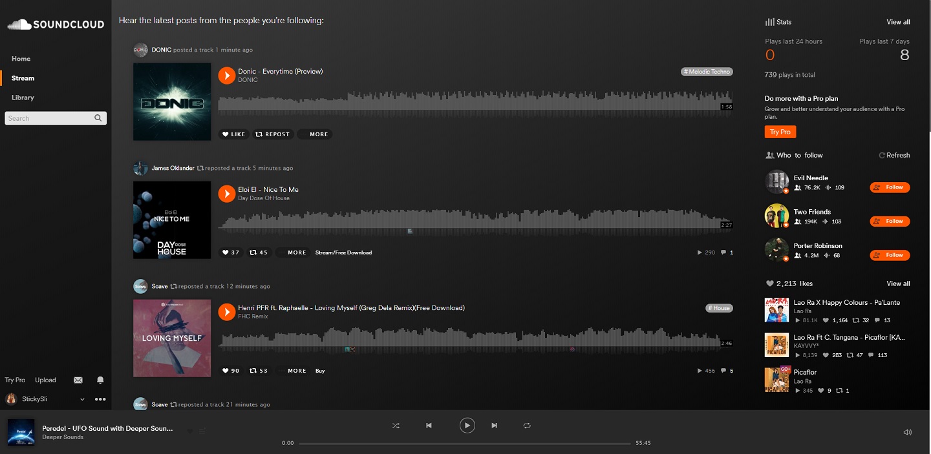The height and width of the screenshot is (454, 931).
Task: Enable repeat mode in the player
Action: point(527,426)
